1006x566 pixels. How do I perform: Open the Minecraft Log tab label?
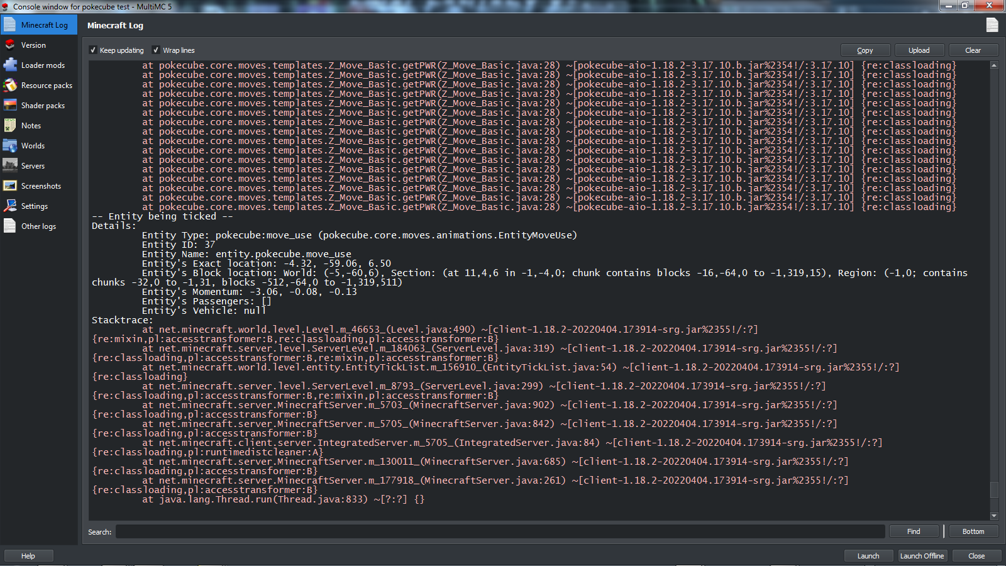coord(44,25)
